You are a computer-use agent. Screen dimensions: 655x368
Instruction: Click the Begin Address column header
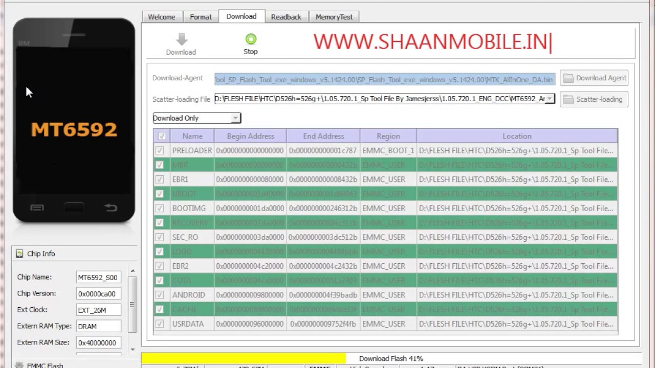pyautogui.click(x=251, y=136)
